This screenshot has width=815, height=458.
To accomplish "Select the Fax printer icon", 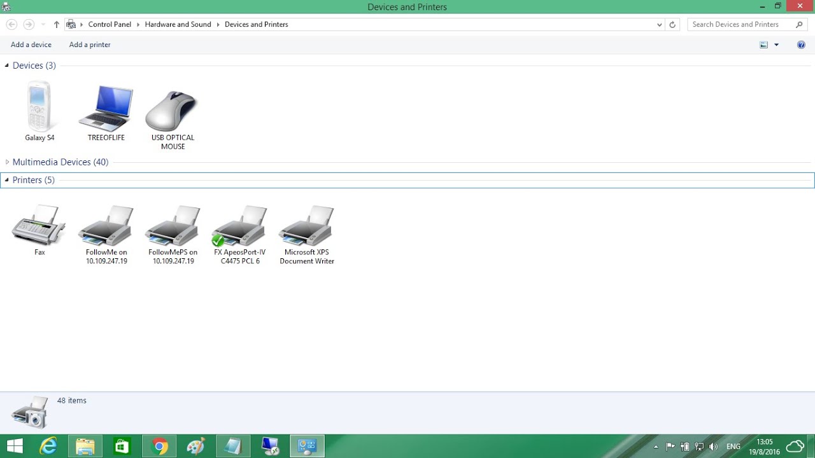I will pyautogui.click(x=39, y=230).
